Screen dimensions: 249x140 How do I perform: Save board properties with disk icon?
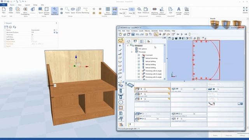(x=6, y=27)
